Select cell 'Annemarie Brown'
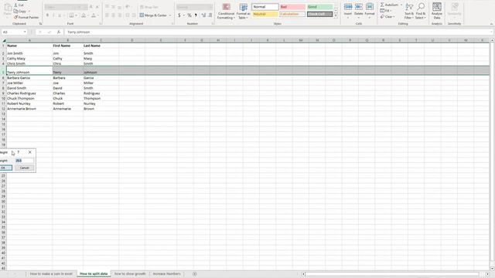495x278 pixels. pyautogui.click(x=29, y=109)
